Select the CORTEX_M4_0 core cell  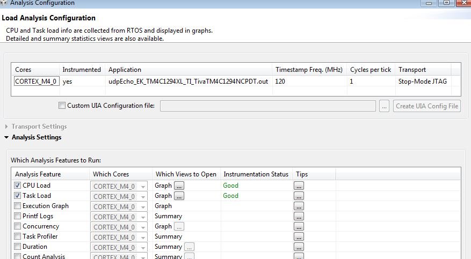point(36,81)
